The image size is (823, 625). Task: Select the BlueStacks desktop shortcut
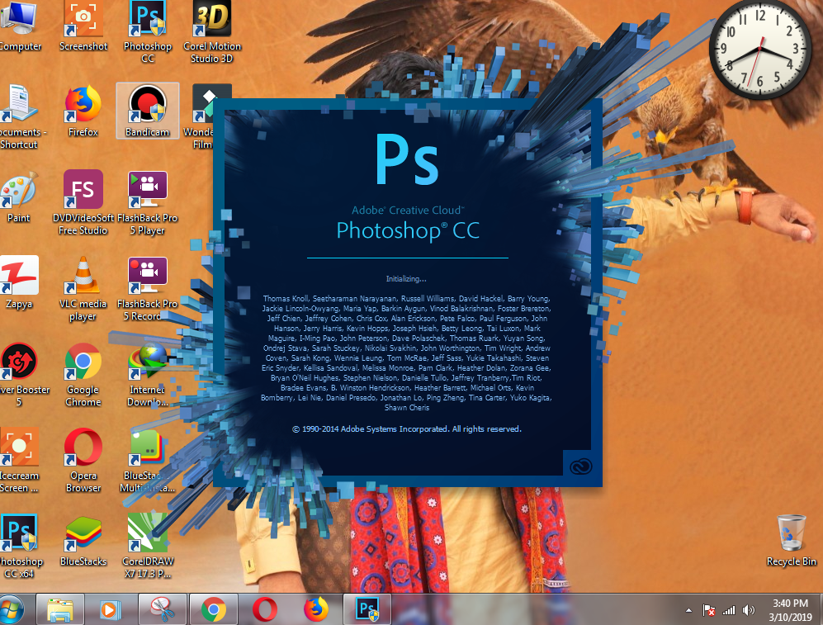[x=83, y=541]
